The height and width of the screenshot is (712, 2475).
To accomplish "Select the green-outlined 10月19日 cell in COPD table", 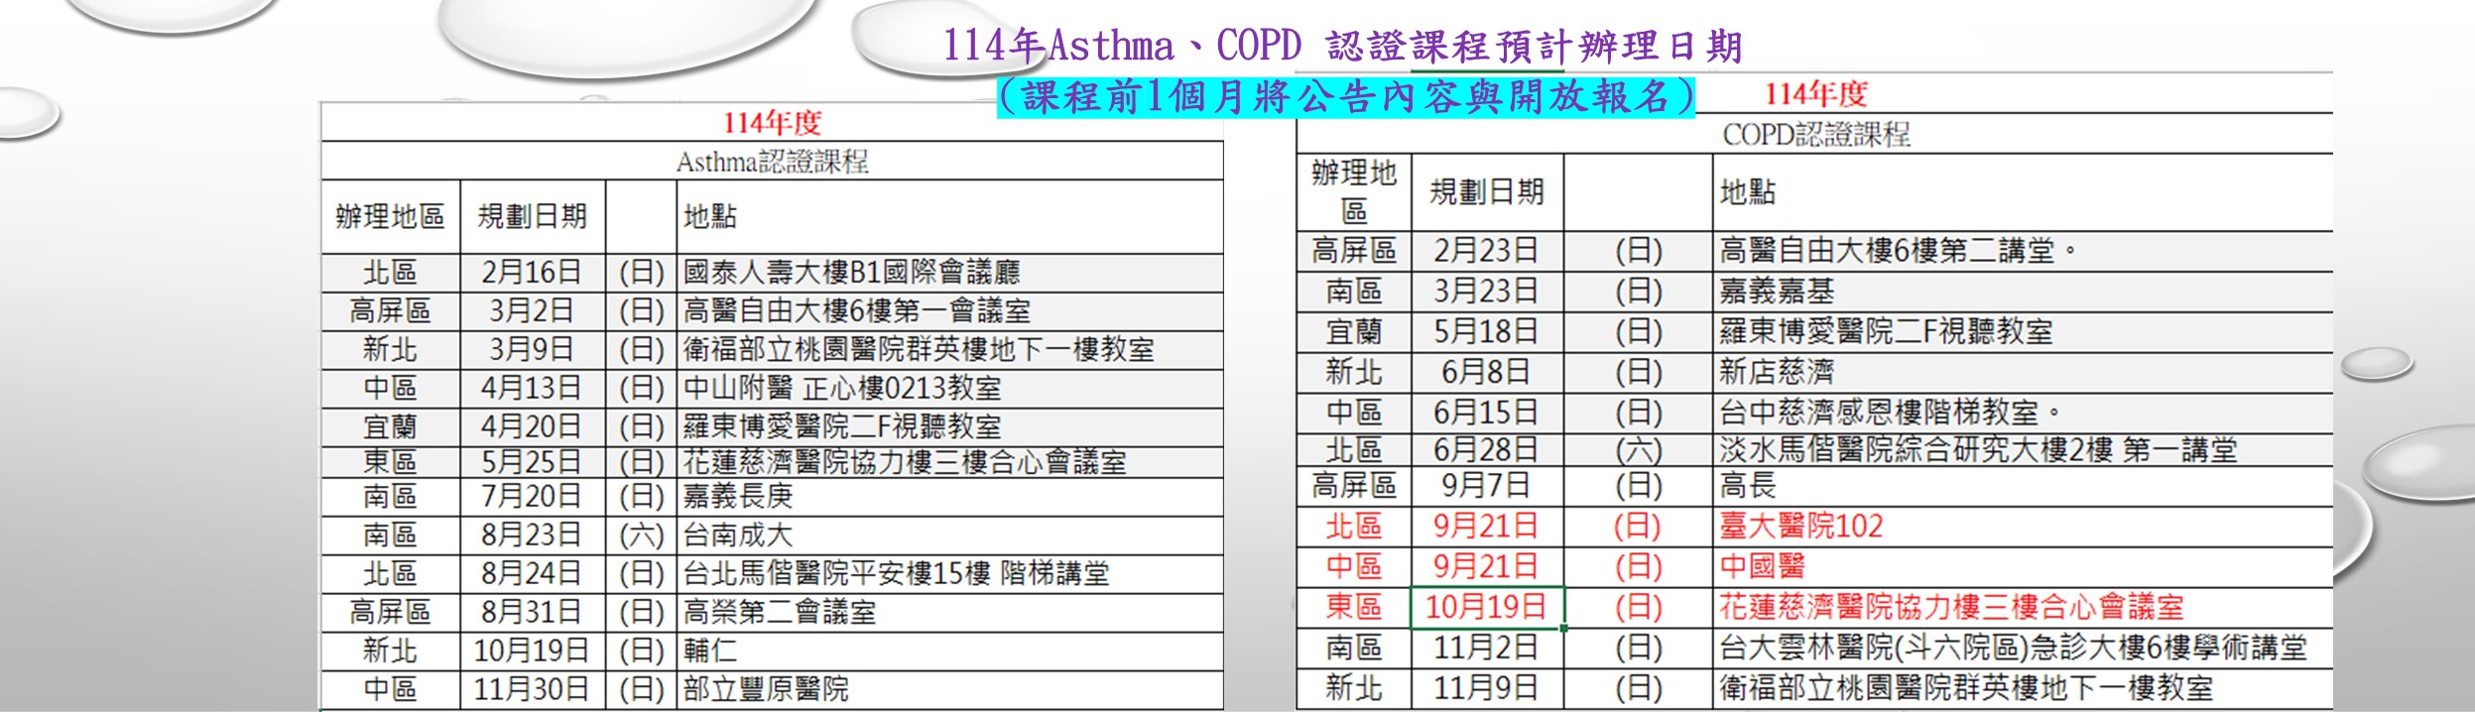I will point(1486,607).
